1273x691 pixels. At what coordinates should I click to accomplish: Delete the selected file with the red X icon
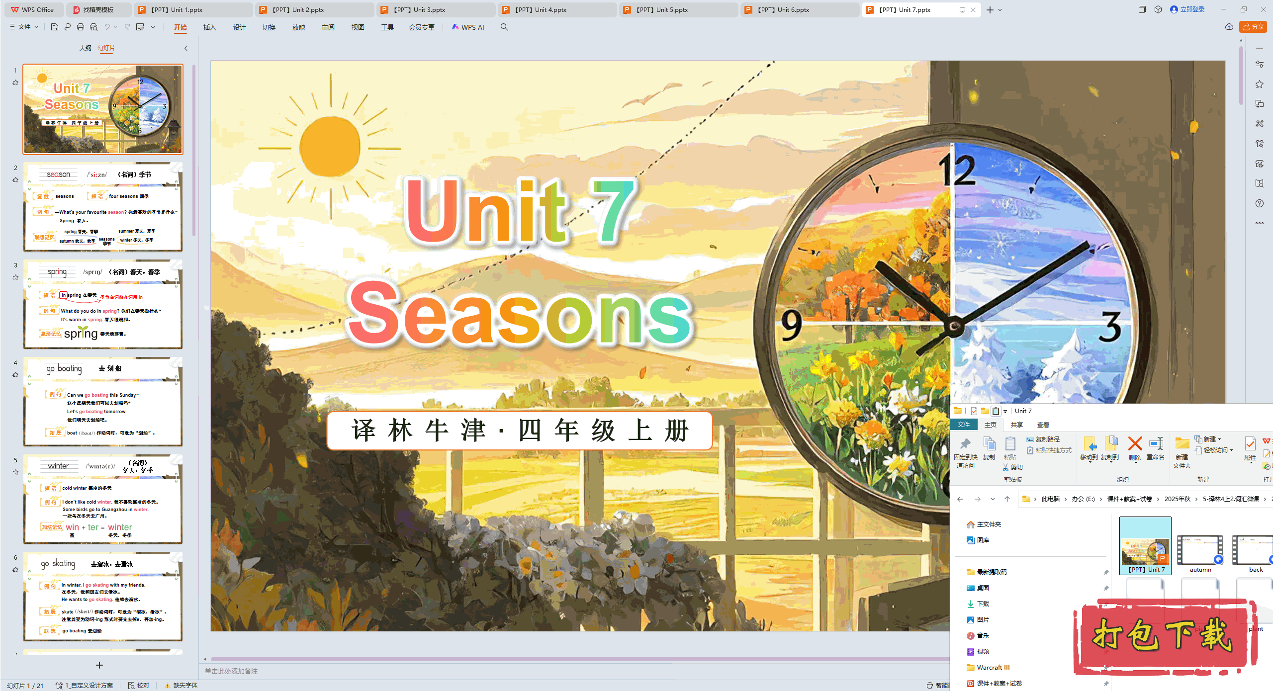pyautogui.click(x=1135, y=444)
